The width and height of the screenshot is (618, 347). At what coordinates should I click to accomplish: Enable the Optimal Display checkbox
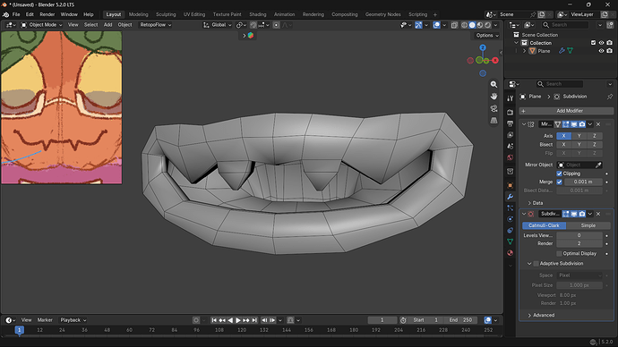[x=559, y=253]
